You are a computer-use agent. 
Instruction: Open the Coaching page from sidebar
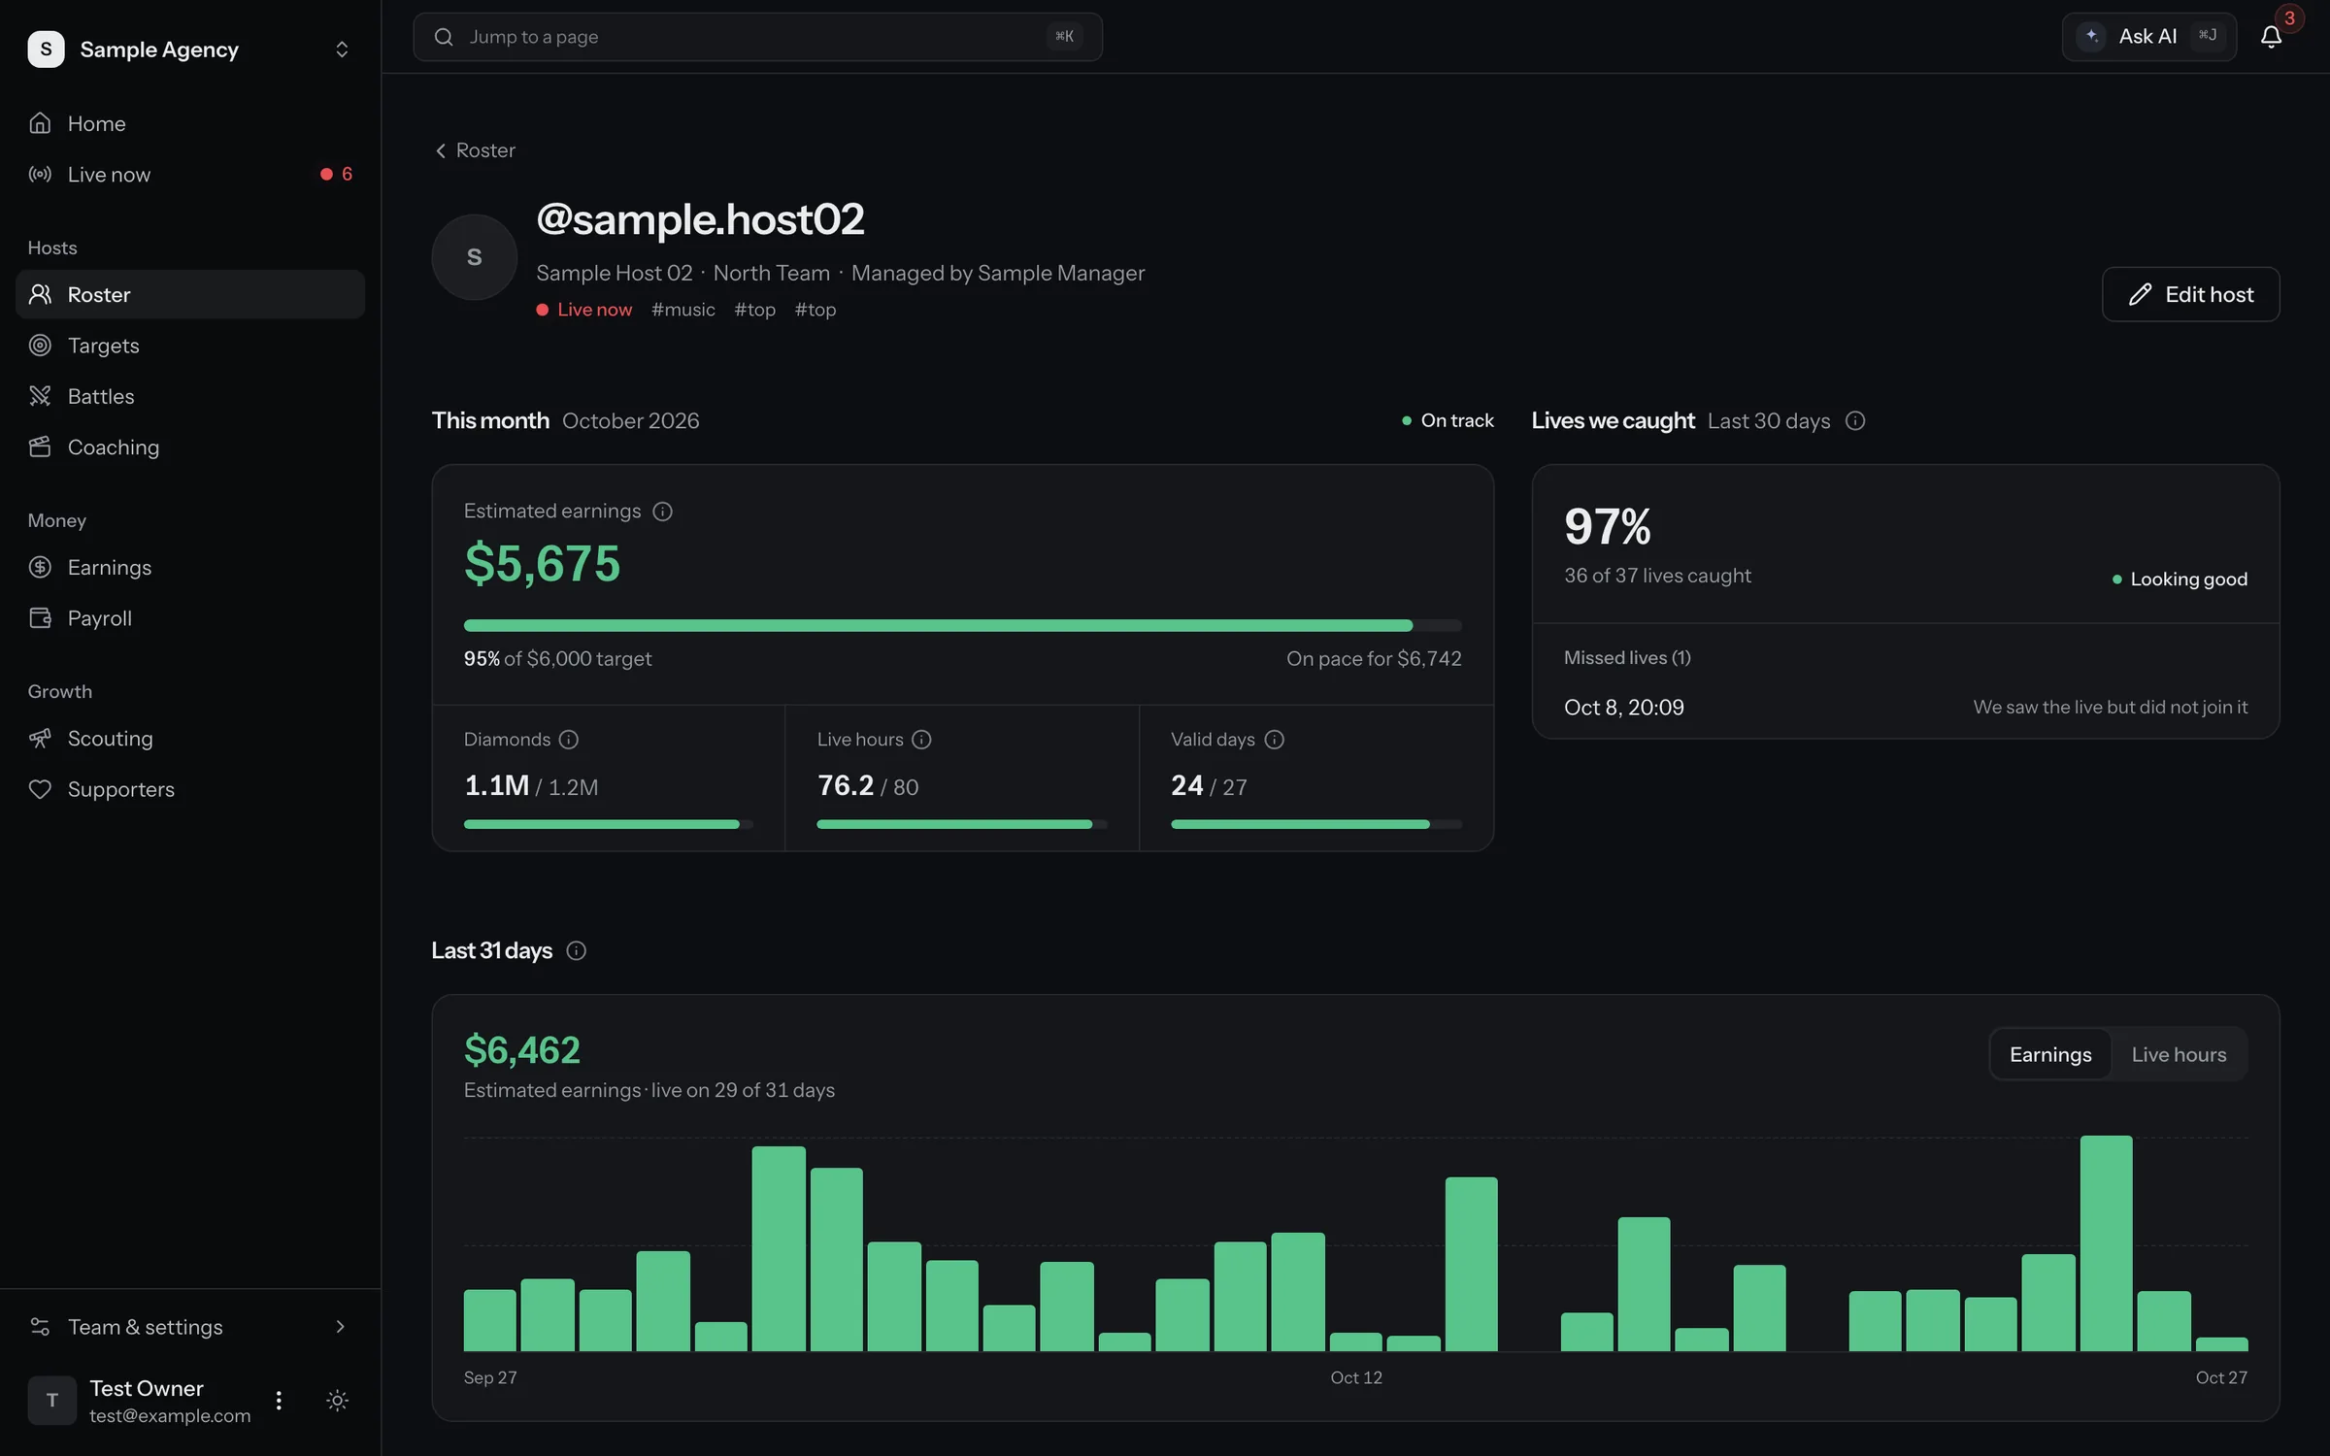click(190, 447)
